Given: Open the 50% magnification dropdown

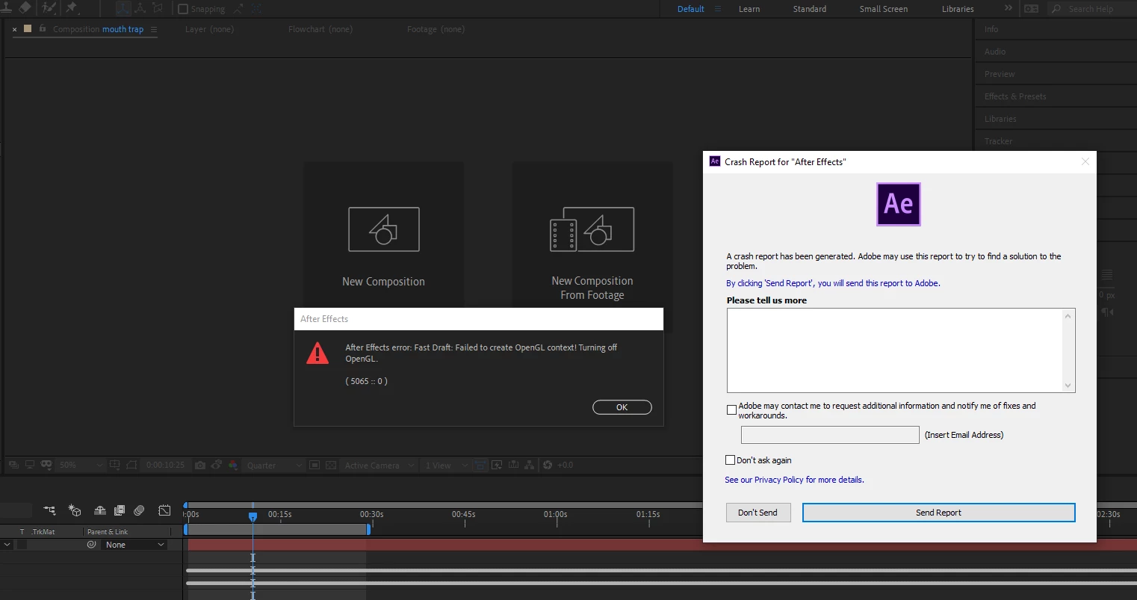Looking at the screenshot, I should [80, 465].
